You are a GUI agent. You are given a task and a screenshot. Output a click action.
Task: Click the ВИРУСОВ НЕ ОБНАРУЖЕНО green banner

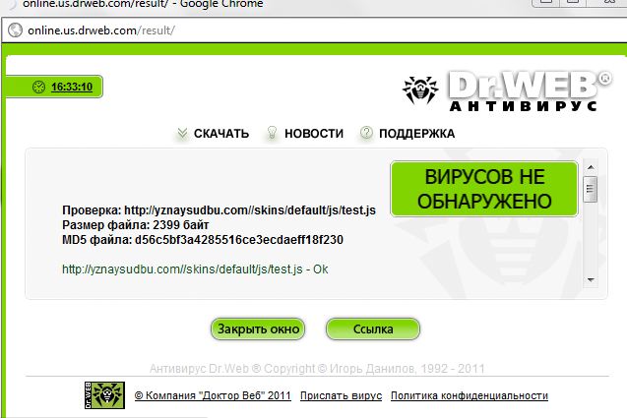[x=484, y=189]
